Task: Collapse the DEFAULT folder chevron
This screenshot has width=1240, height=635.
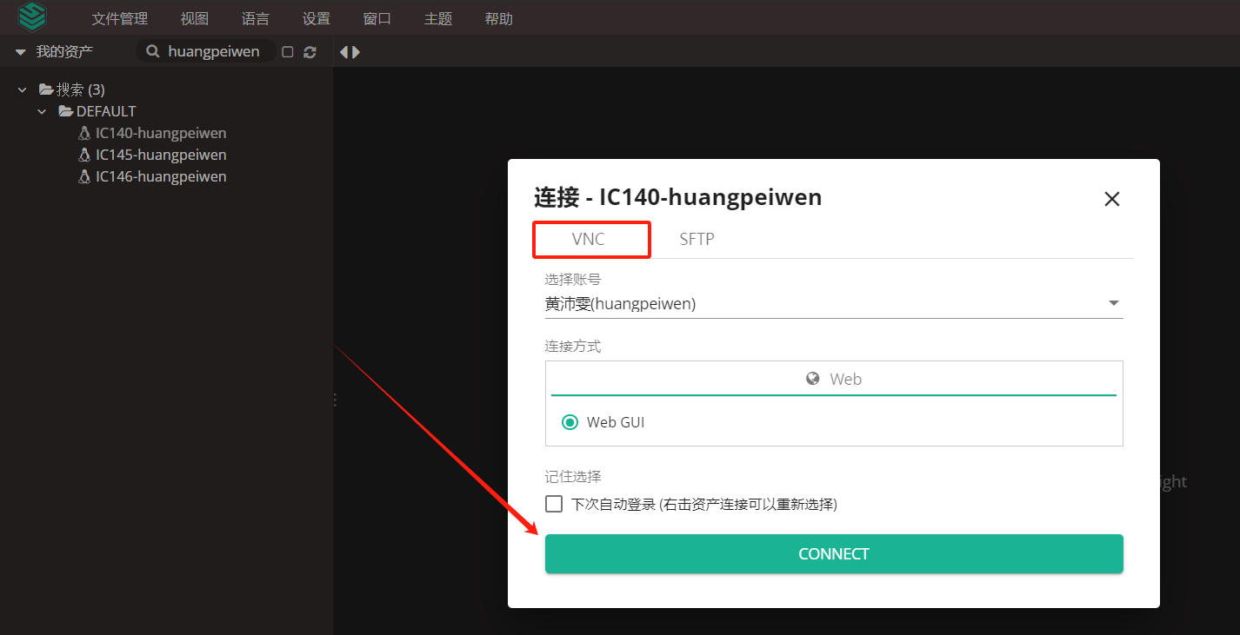Action: point(42,111)
